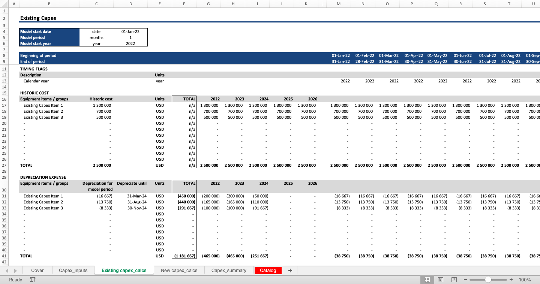Select the model period value 1
The image size is (540, 284).
tap(130, 37)
